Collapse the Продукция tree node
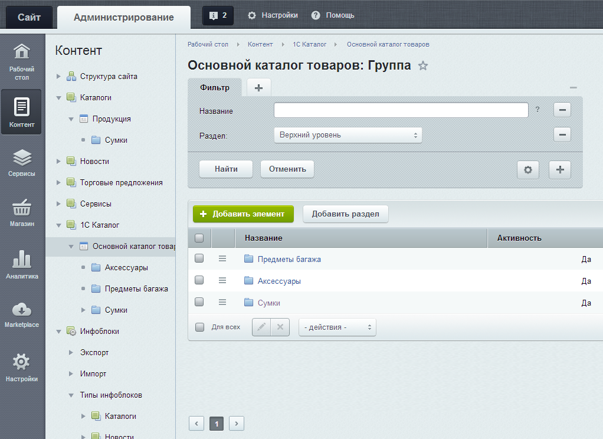603x439 pixels. [71, 119]
